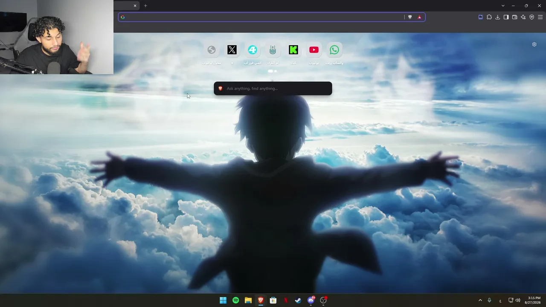Open the Umm Al-Qura mosque shortcut tile
Screen dimensions: 546x307
(x=273, y=50)
